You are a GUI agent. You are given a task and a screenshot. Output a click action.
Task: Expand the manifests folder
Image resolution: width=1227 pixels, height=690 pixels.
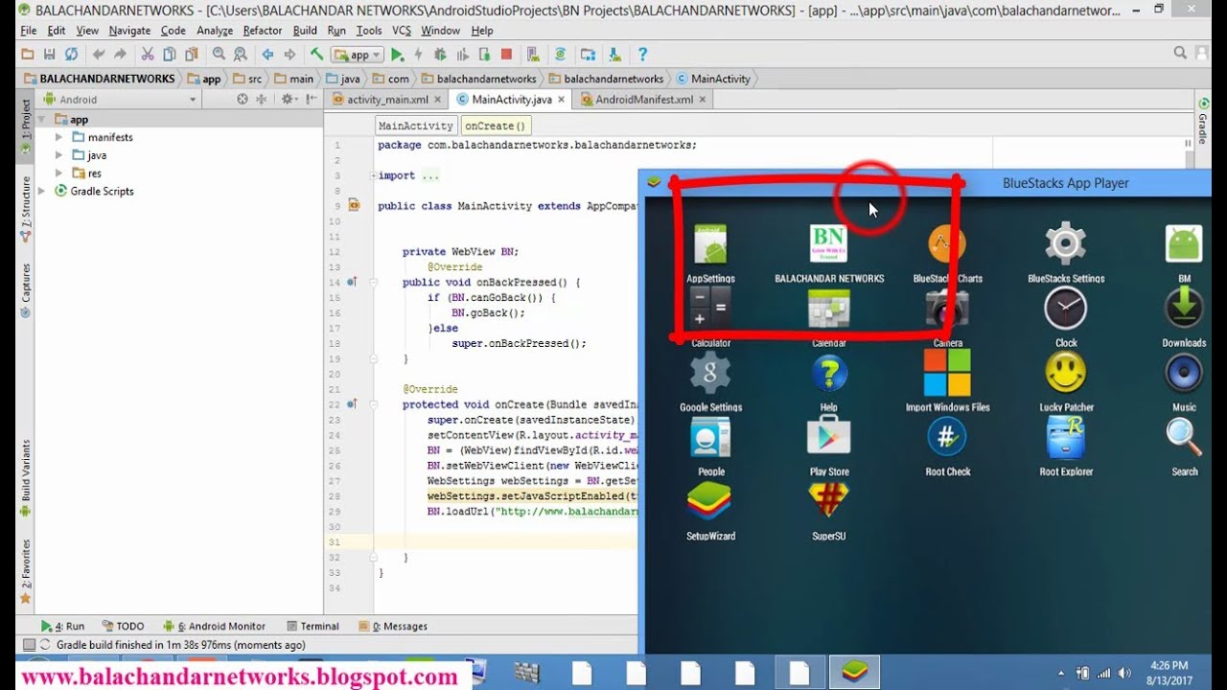pos(59,136)
